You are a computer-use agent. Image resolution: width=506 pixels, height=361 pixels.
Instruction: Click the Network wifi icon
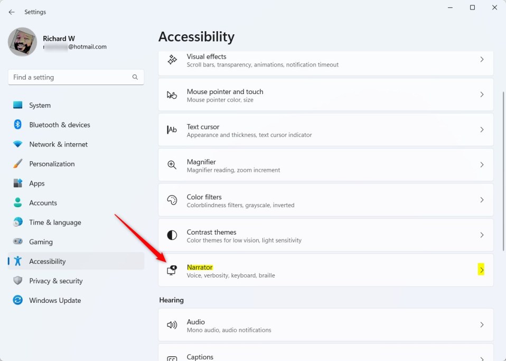coord(18,144)
